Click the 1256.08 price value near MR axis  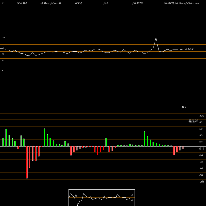[193, 120]
